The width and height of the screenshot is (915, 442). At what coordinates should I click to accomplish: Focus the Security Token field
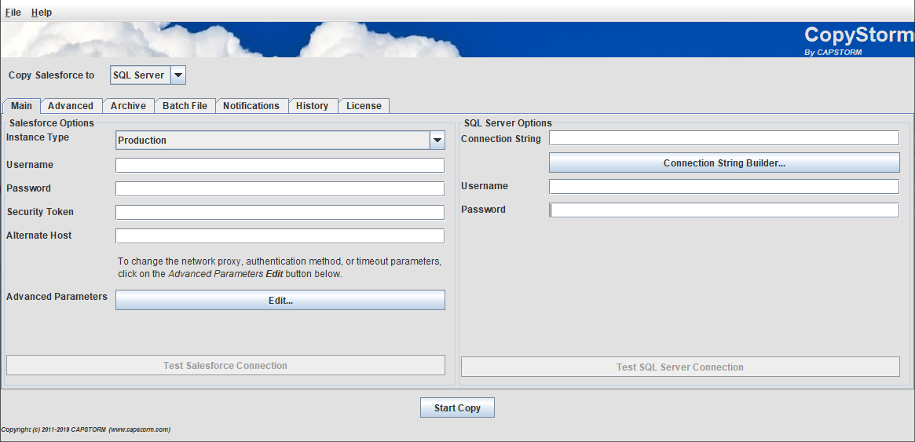[280, 212]
